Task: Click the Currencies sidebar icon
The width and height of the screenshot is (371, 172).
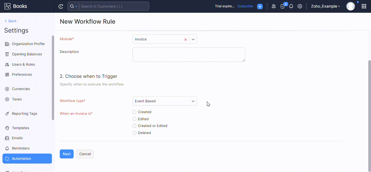Action: [7, 89]
